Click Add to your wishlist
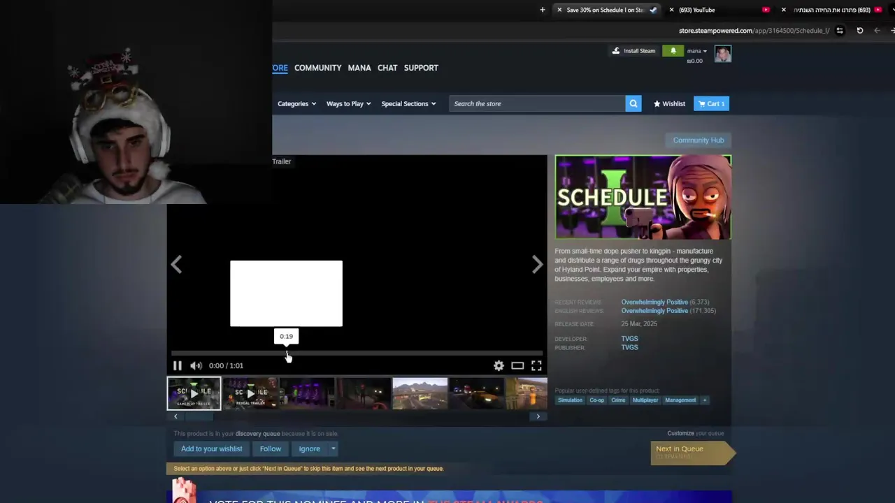Screen dimensions: 895x503 pos(211,449)
